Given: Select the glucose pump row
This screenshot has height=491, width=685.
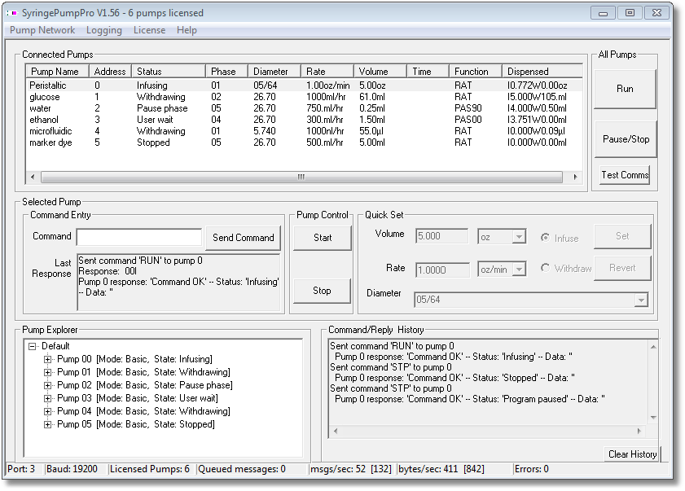Looking at the screenshot, I should (304, 97).
